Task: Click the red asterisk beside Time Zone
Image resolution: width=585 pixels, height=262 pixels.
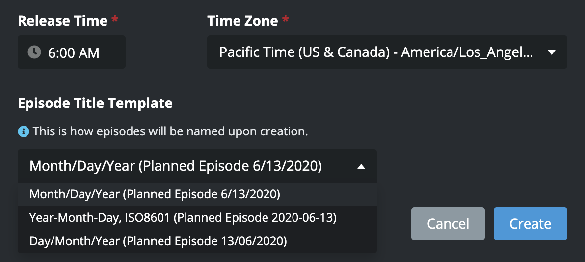Action: (286, 21)
